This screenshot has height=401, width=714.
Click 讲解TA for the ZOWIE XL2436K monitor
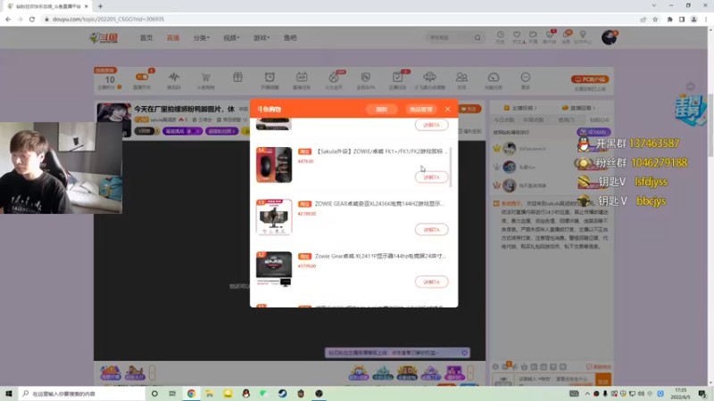[431, 230]
